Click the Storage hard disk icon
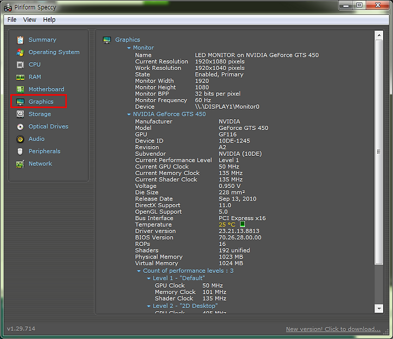 point(20,114)
